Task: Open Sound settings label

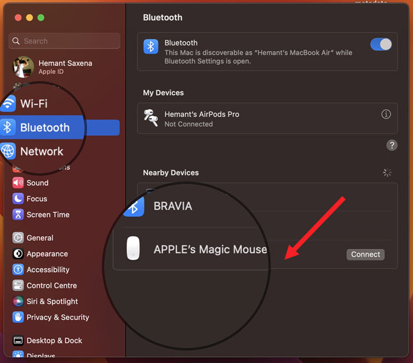Action: tap(38, 183)
